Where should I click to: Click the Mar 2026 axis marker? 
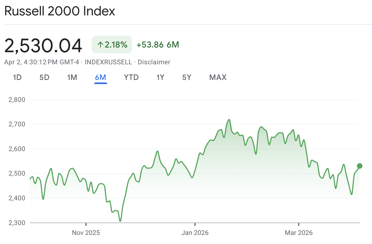(298, 233)
